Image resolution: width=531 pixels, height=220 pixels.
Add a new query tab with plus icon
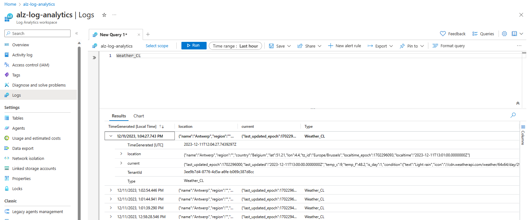(148, 34)
